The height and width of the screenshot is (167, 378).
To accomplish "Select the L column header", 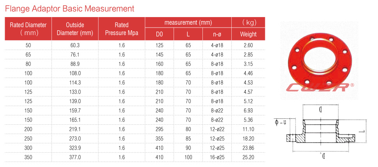I will coord(188,34).
